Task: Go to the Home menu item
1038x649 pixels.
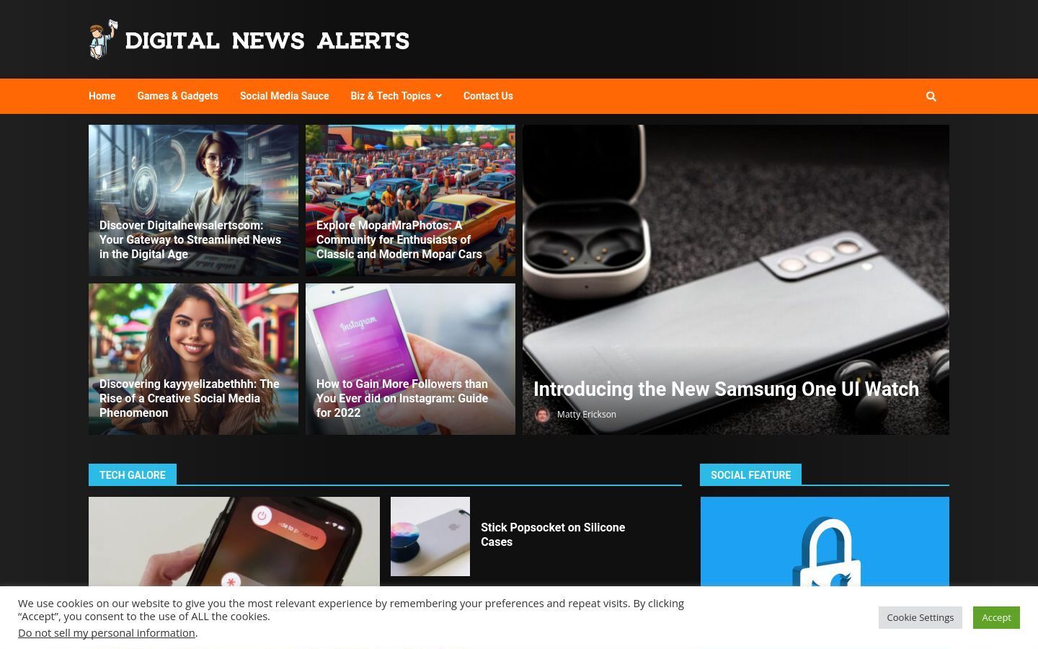Action: point(102,96)
